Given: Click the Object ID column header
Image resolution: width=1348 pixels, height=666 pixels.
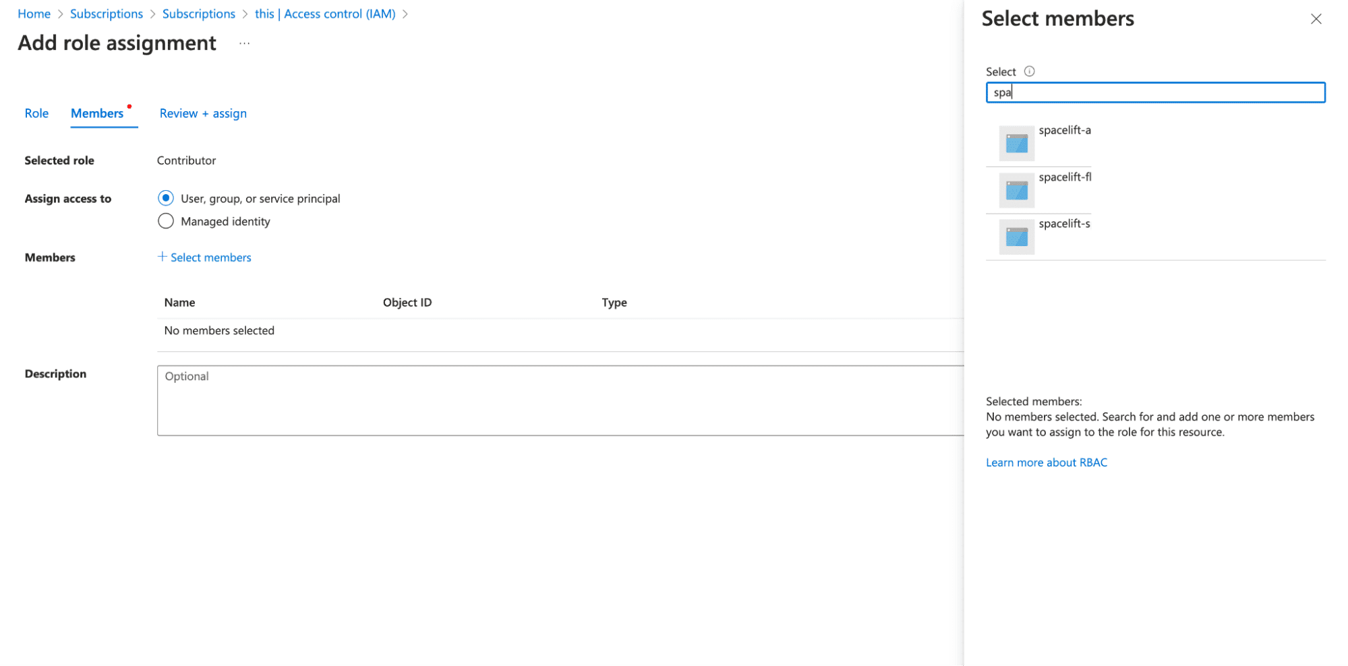Looking at the screenshot, I should pyautogui.click(x=407, y=303).
